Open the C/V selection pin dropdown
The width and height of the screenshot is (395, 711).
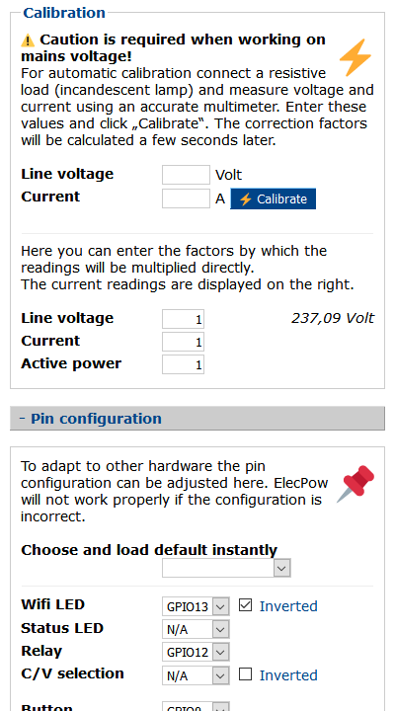coord(196,675)
